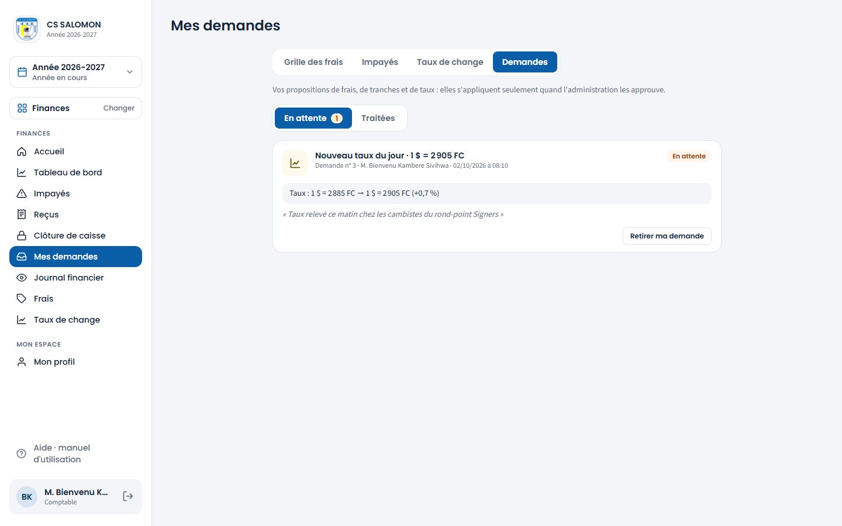This screenshot has width=842, height=526.
Task: Click the BK user avatar
Action: coord(27,497)
